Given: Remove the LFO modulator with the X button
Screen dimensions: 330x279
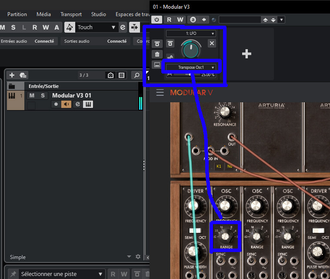Looking at the screenshot, I should (x=212, y=43).
